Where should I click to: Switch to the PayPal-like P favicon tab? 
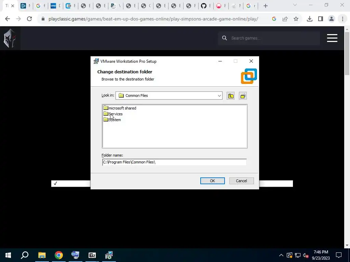pos(113,6)
